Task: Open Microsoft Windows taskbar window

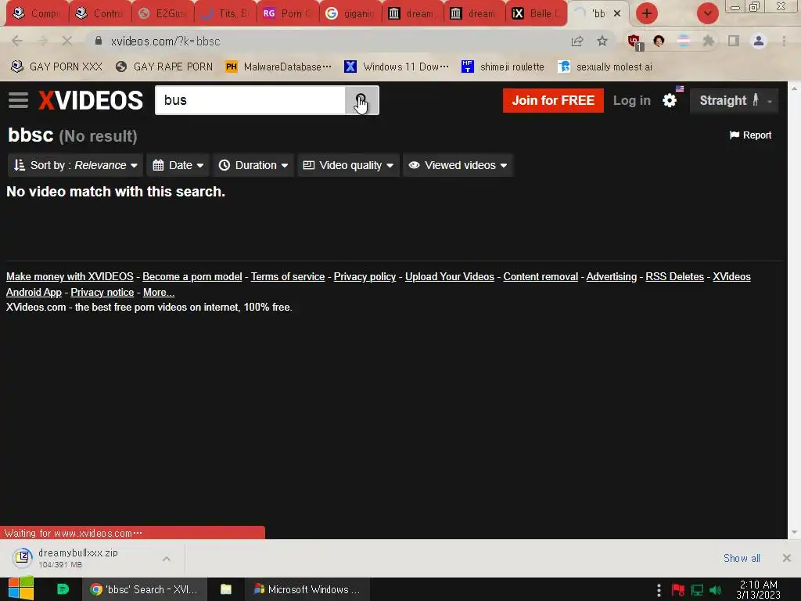Action: [307, 589]
